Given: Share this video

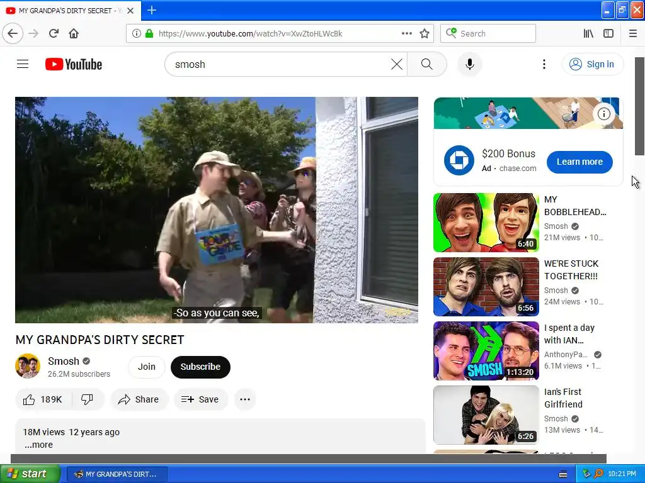Looking at the screenshot, I should [x=139, y=399].
